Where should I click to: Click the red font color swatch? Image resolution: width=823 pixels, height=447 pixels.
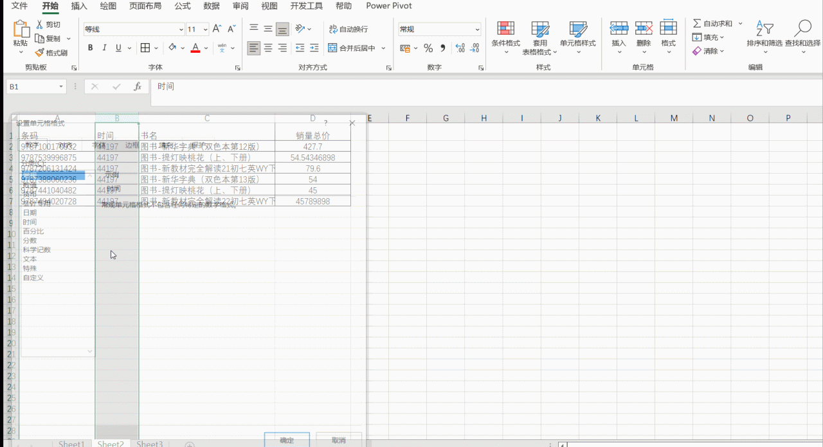tap(195, 48)
